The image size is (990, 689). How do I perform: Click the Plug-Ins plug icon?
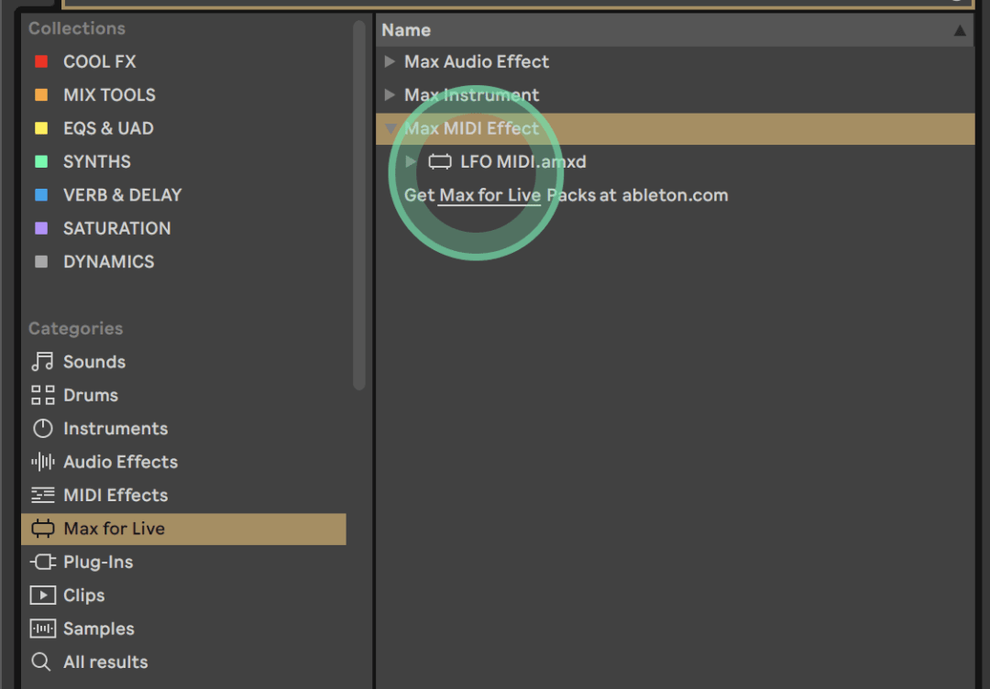42,562
